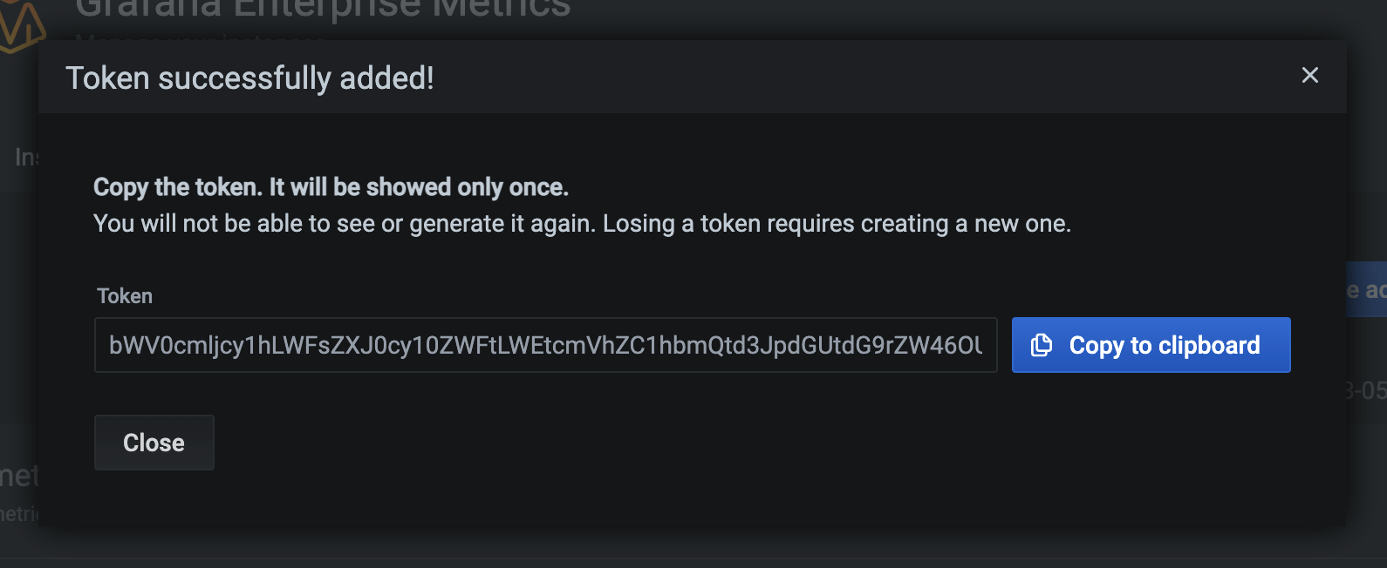The width and height of the screenshot is (1387, 568).
Task: Click the 'You will not be able' sentence
Action: [x=582, y=224]
